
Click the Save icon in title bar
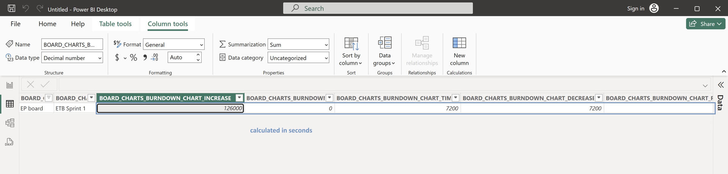click(x=11, y=8)
